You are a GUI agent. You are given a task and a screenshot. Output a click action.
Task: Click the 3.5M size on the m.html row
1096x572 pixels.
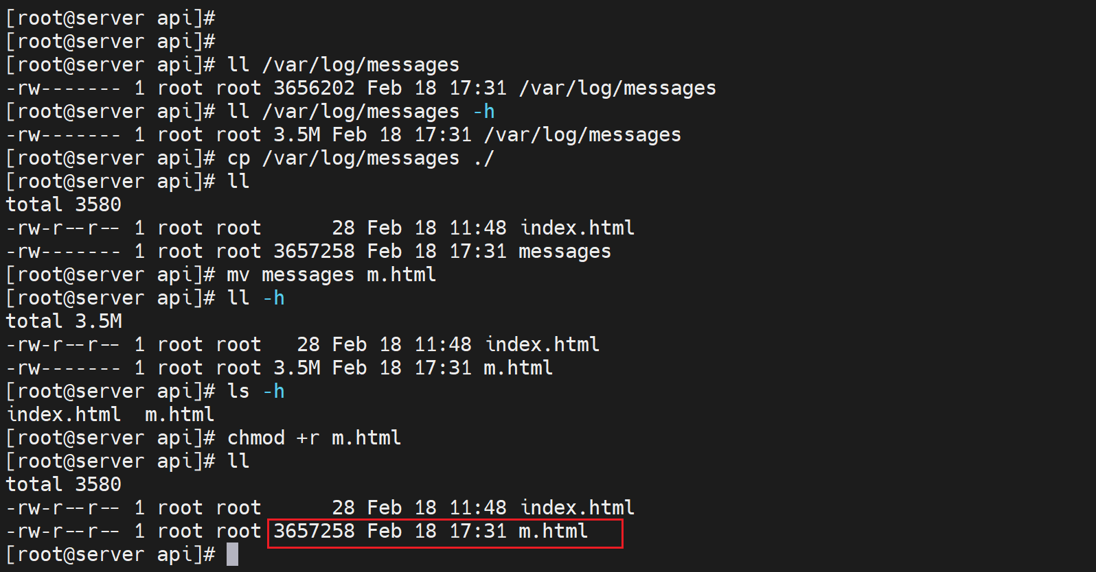coord(297,368)
